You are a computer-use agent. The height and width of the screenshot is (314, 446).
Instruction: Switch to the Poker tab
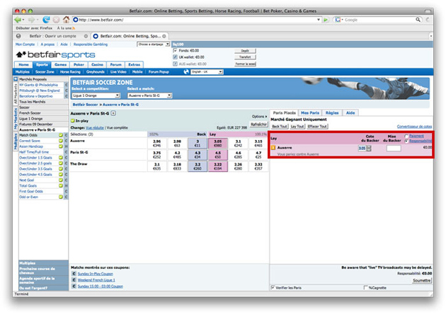click(79, 65)
